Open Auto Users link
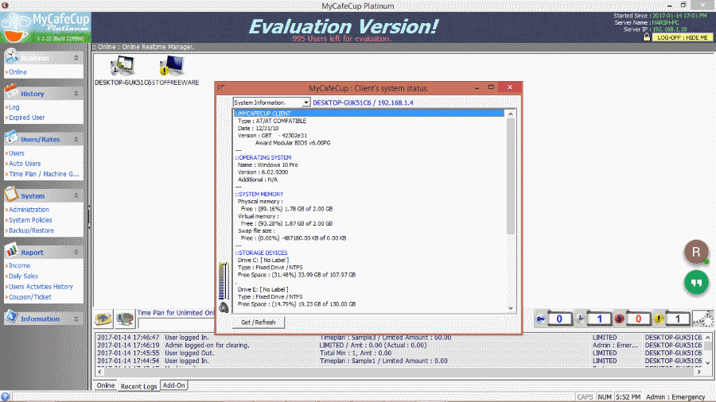Image resolution: width=716 pixels, height=402 pixels. tap(25, 164)
